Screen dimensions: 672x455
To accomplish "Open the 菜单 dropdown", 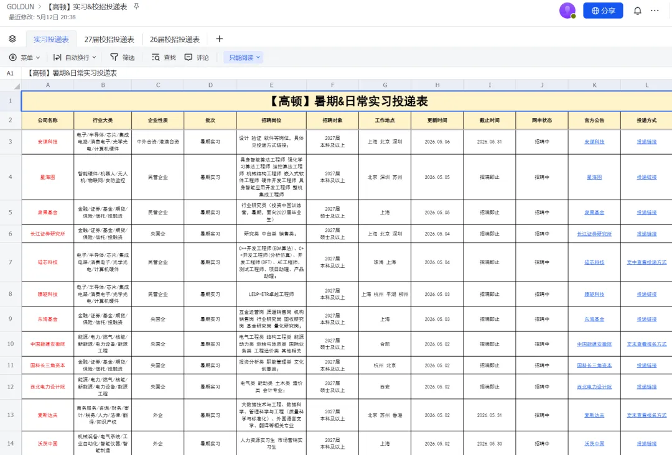I will (24, 57).
